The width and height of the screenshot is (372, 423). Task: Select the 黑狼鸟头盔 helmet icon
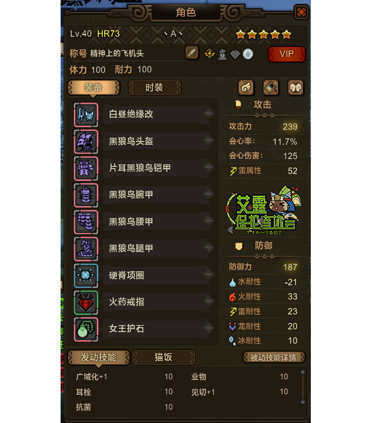tap(86, 142)
